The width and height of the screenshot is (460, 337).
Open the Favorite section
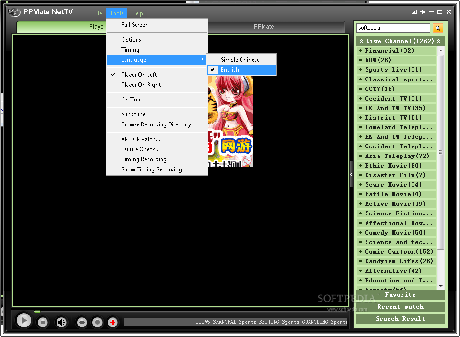401,295
